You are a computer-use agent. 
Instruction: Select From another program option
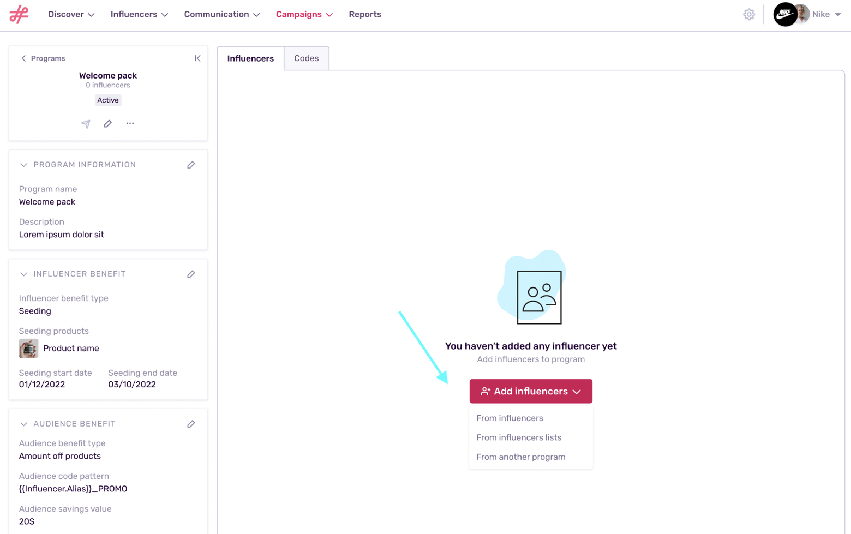coord(520,457)
